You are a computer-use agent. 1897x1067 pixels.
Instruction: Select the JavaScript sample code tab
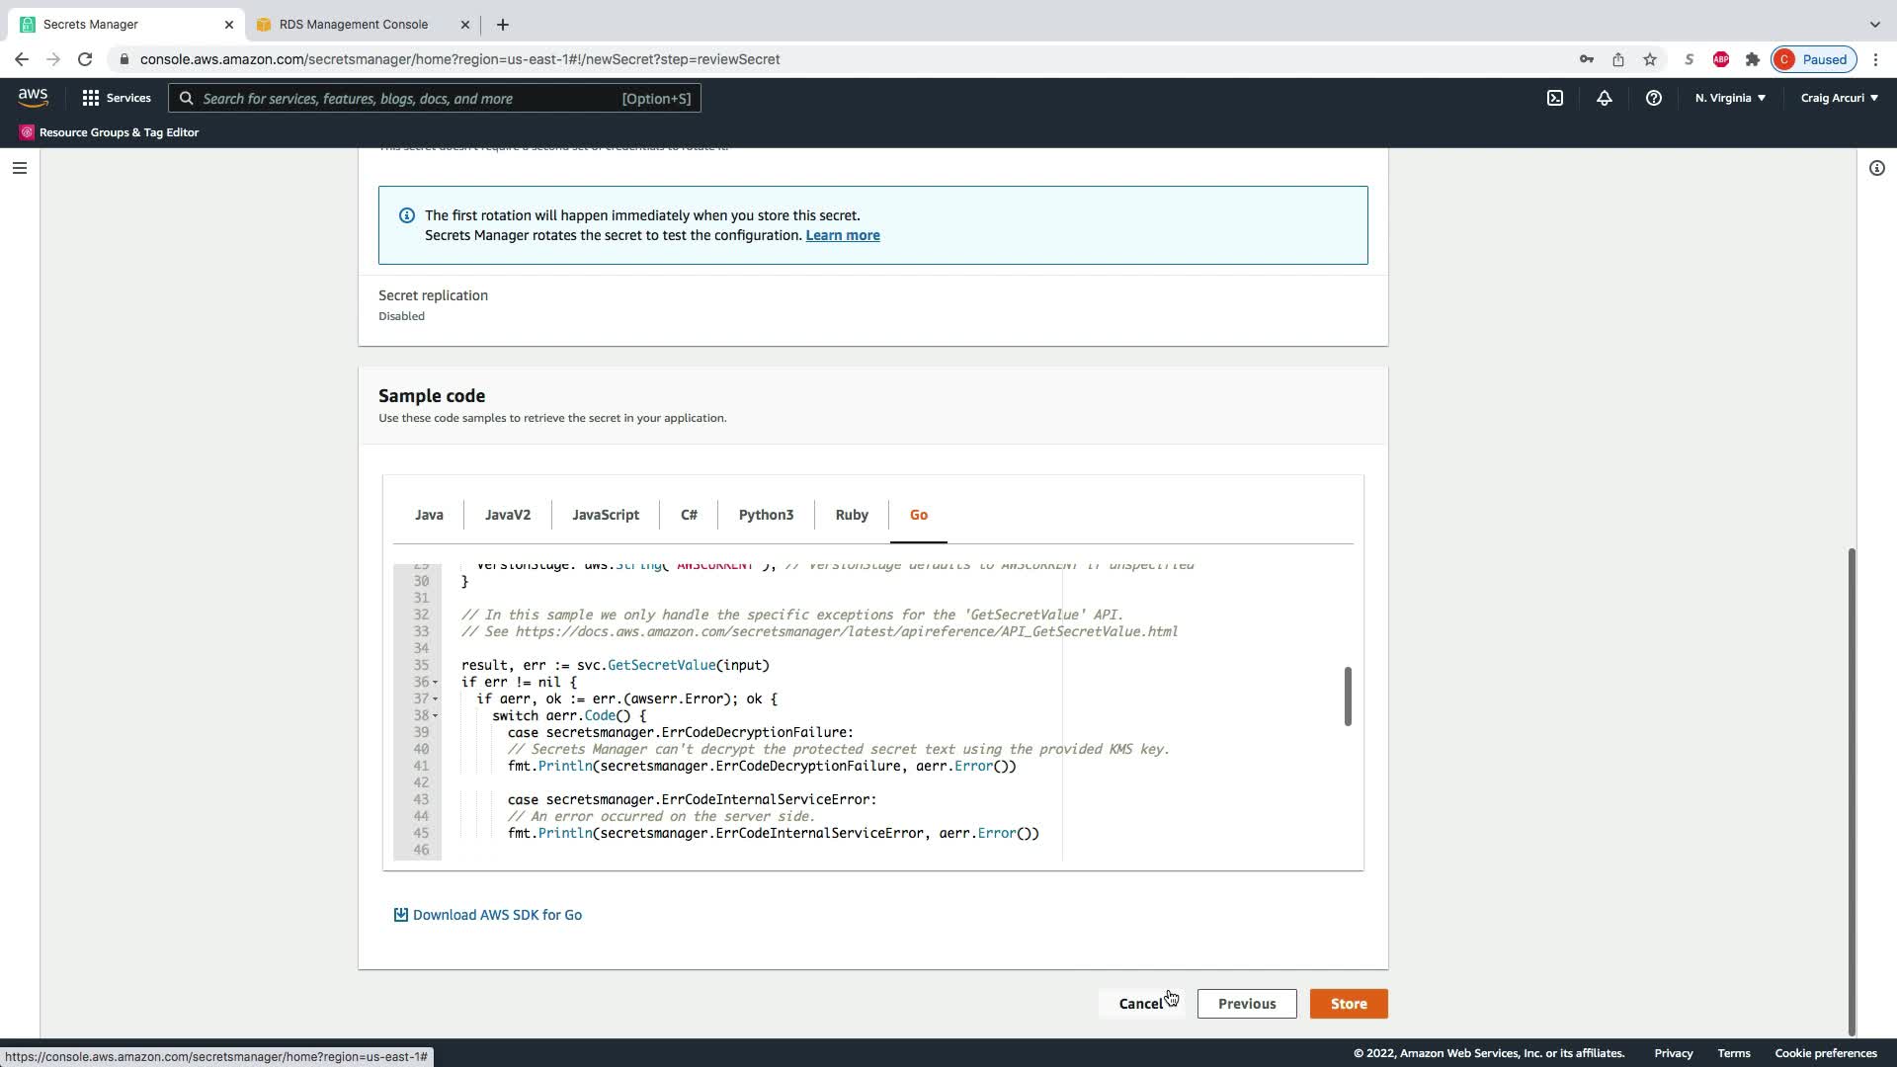(605, 515)
